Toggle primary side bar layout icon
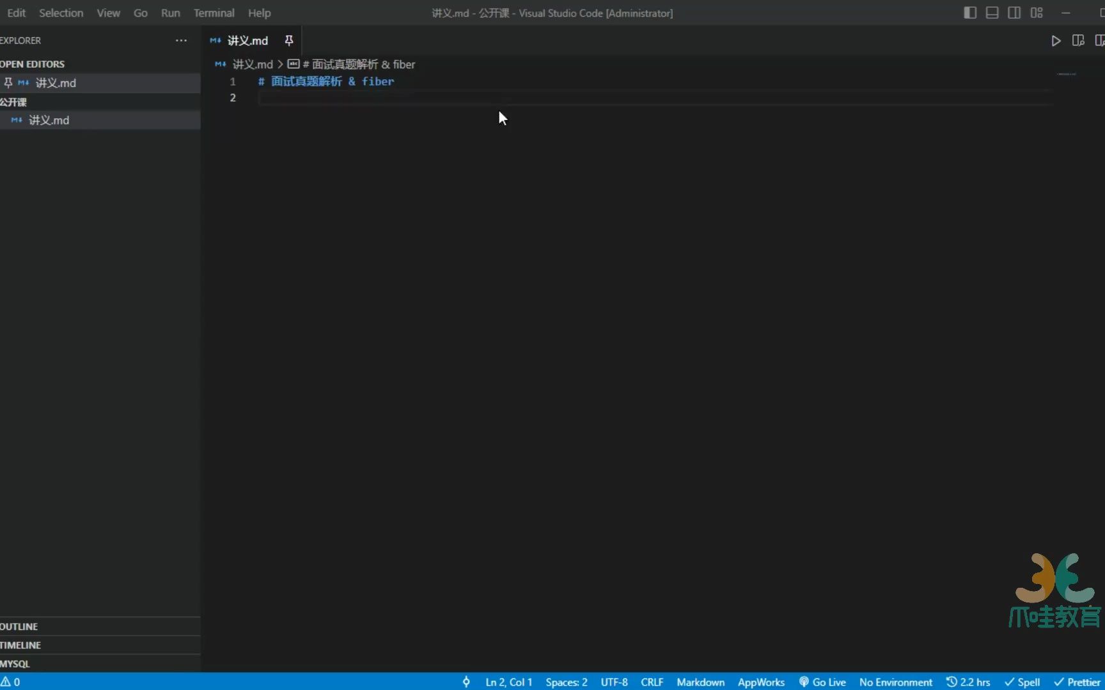This screenshot has height=690, width=1105. coord(969,13)
